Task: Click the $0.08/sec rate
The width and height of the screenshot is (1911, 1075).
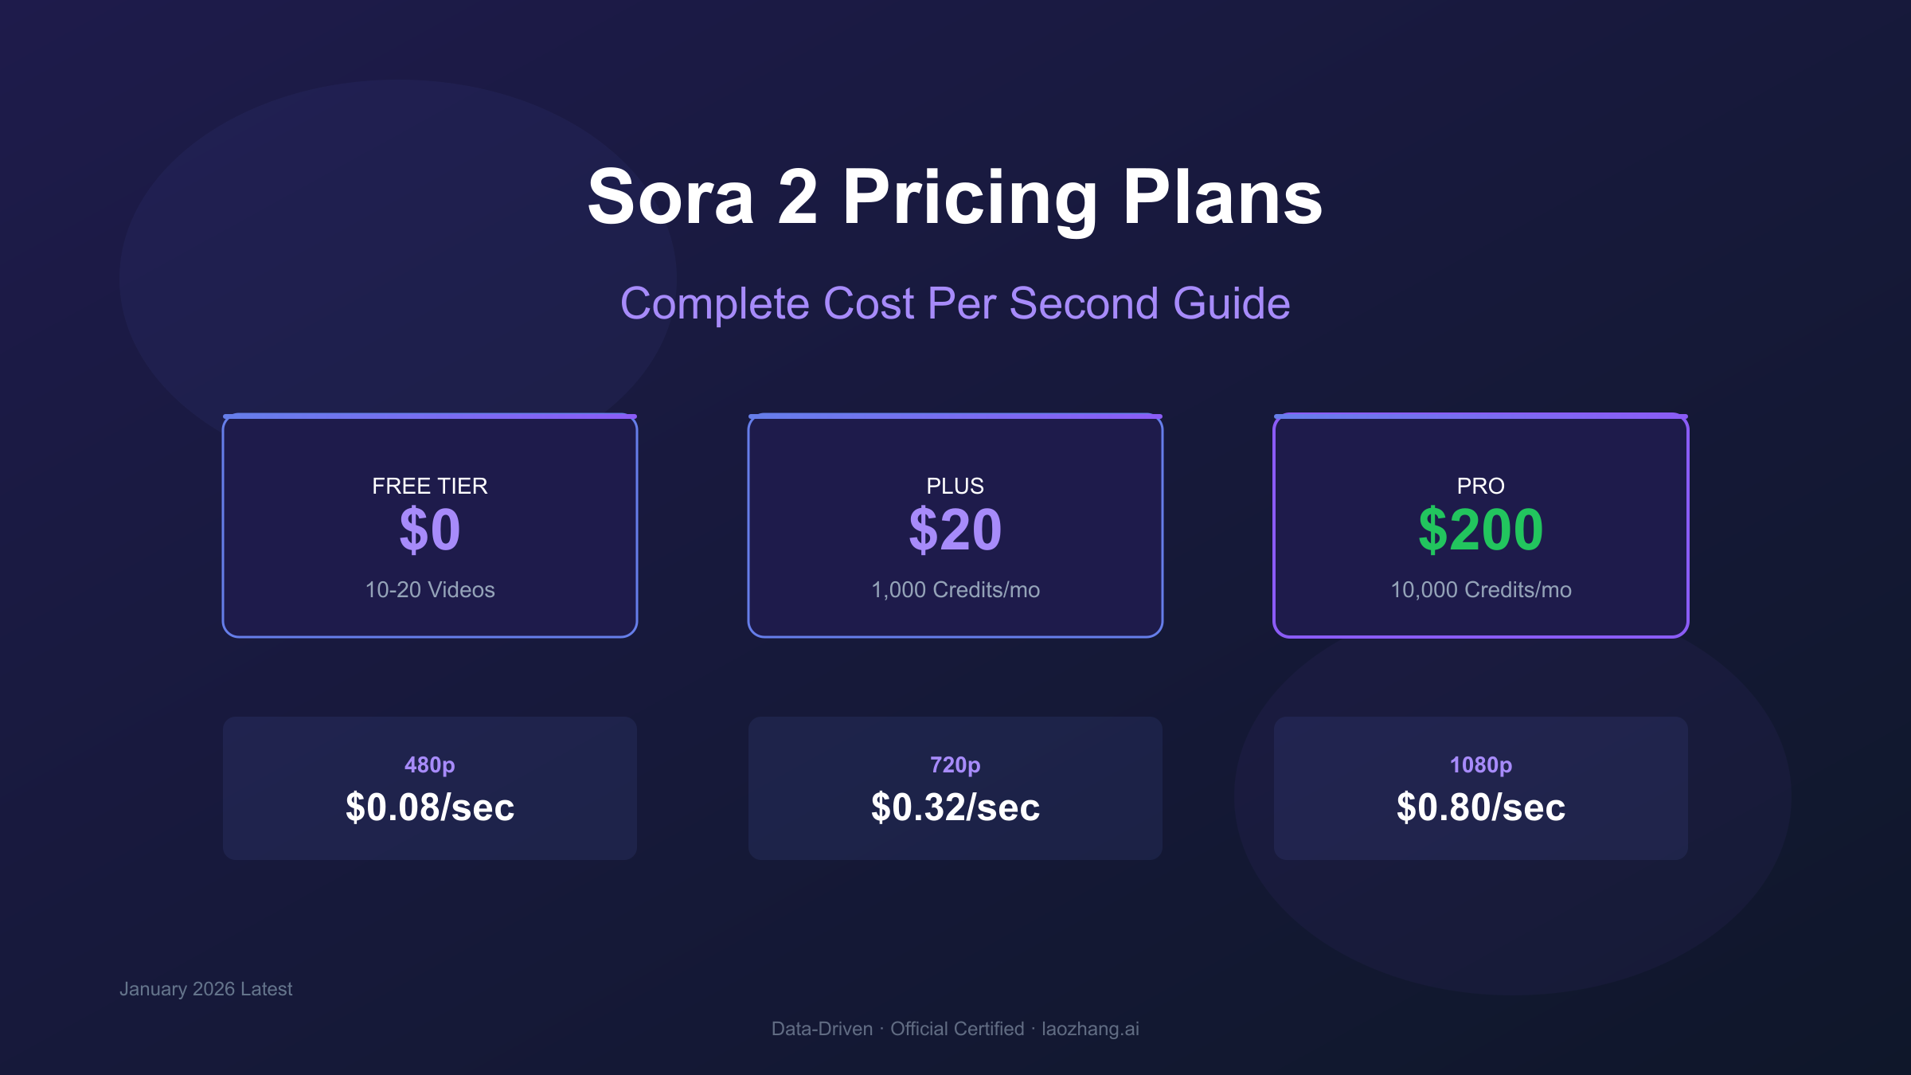Action: 429,807
